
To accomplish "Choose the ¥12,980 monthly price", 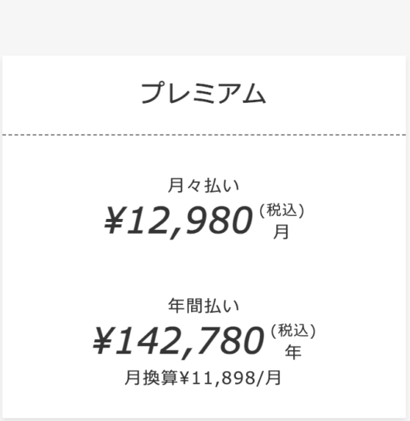I will coord(179,221).
